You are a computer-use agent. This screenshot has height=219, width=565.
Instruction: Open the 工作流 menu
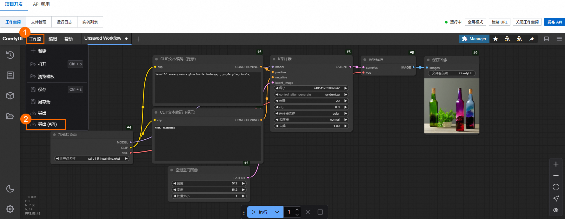35,39
